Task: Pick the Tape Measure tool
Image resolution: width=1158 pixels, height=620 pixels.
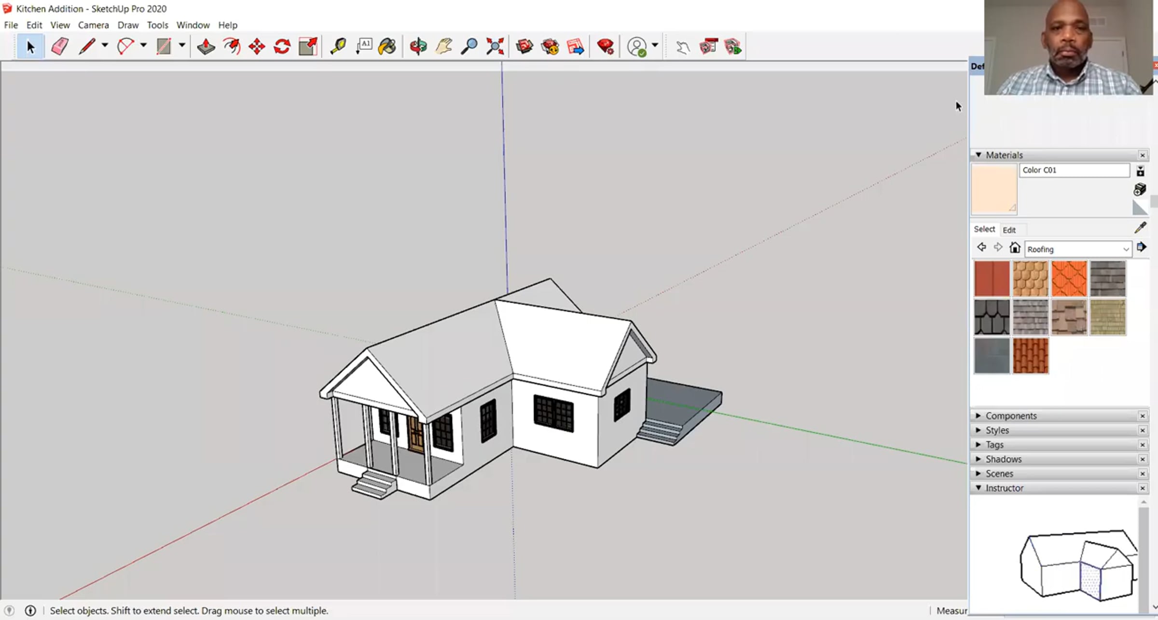Action: coord(338,47)
